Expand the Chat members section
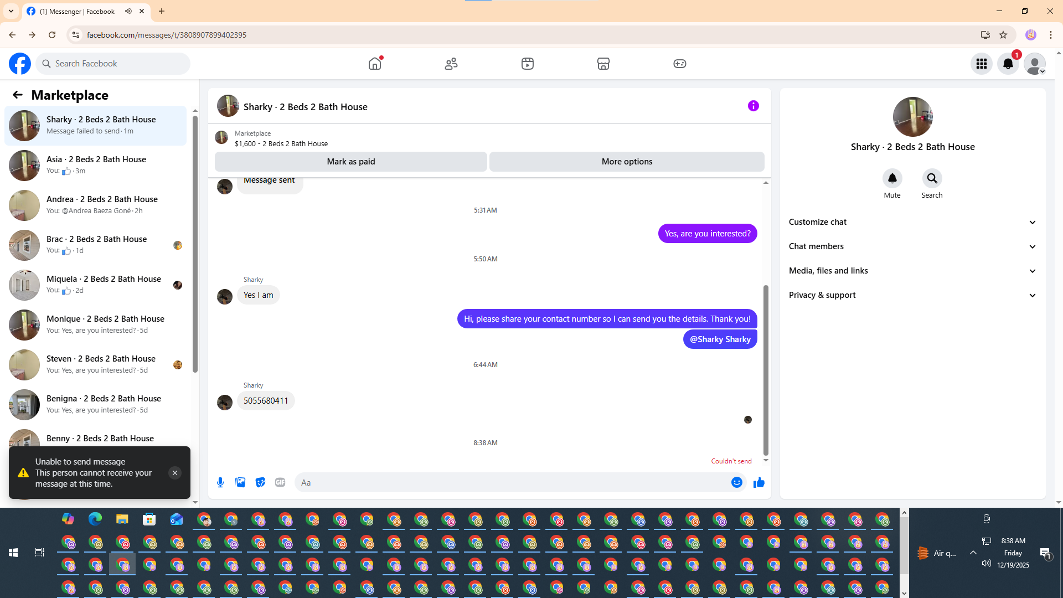Screen dimensions: 1063x598 (x=912, y=246)
